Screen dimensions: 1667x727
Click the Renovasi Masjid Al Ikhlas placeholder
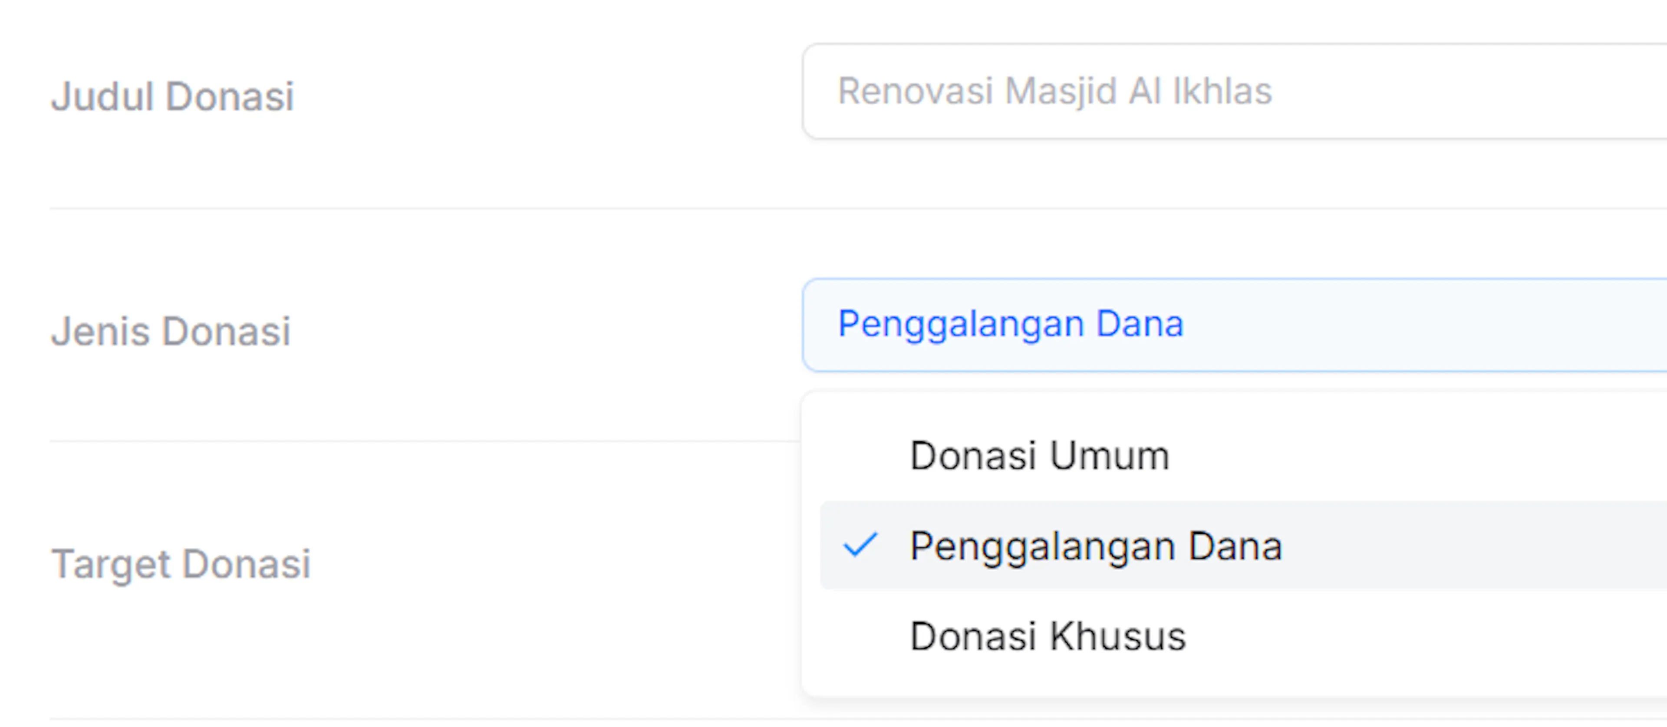coord(1055,91)
